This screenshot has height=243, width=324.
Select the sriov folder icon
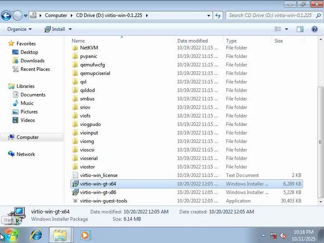[75, 107]
